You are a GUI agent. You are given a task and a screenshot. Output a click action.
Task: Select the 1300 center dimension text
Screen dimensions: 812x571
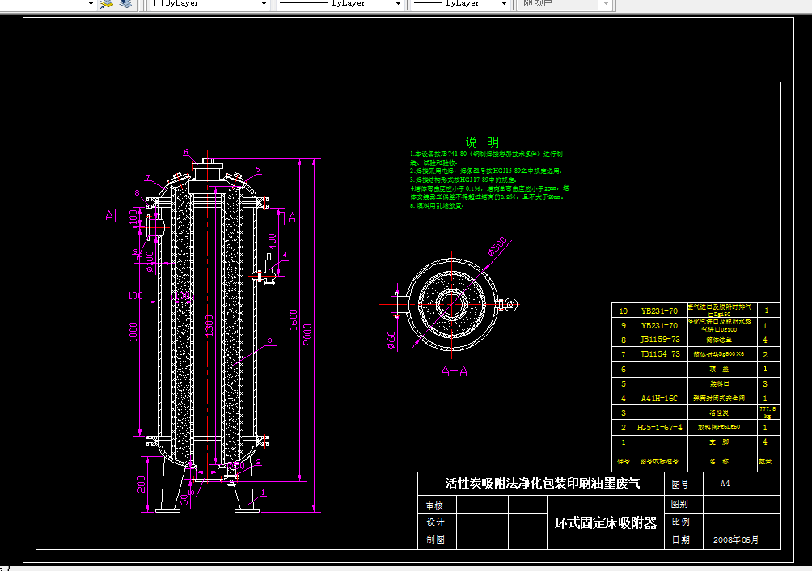pyautogui.click(x=209, y=326)
